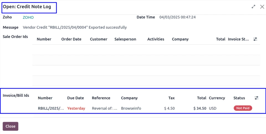This screenshot has width=266, height=134.
Task: Sort bills by Reference column
Action: pyautogui.click(x=101, y=98)
